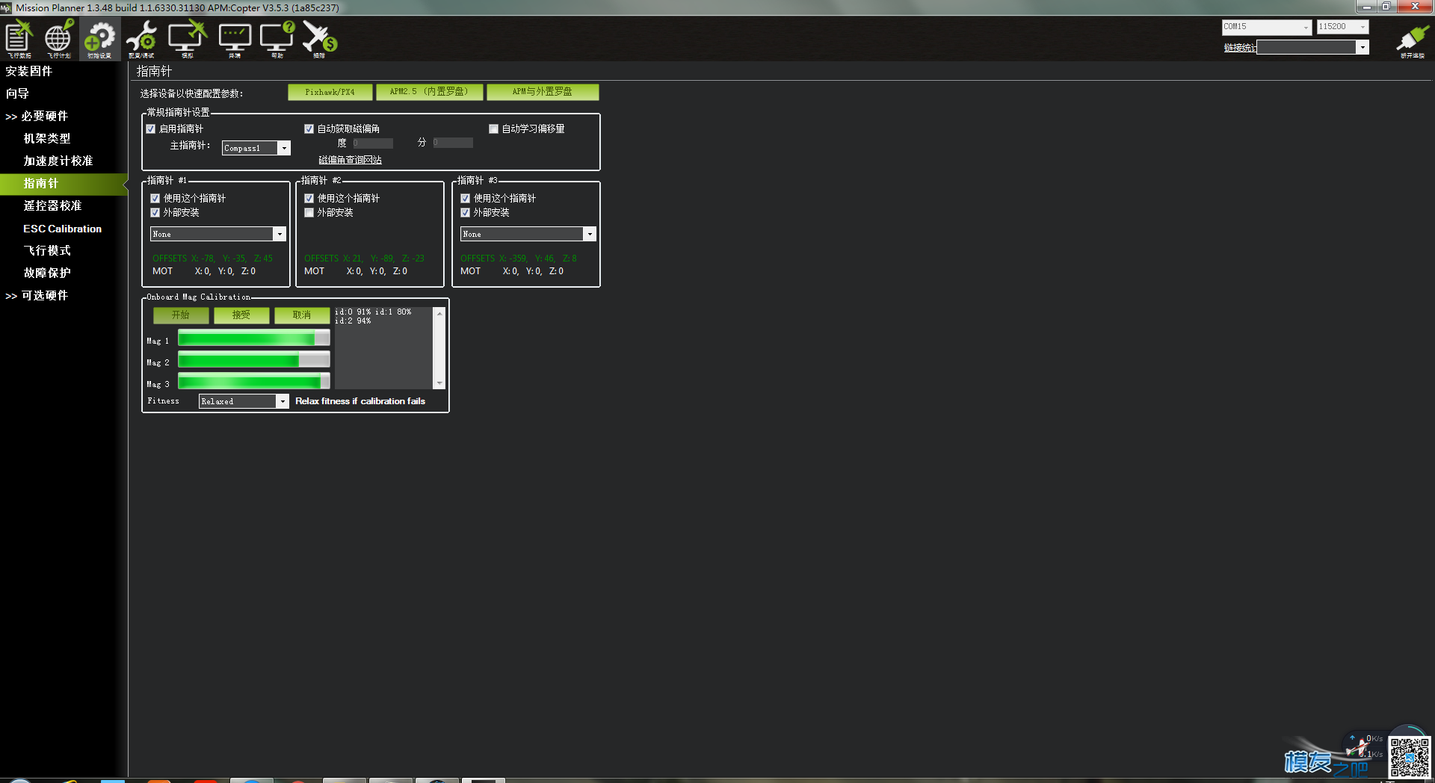Toggle 'use this compass' for Compass #3

(x=465, y=199)
